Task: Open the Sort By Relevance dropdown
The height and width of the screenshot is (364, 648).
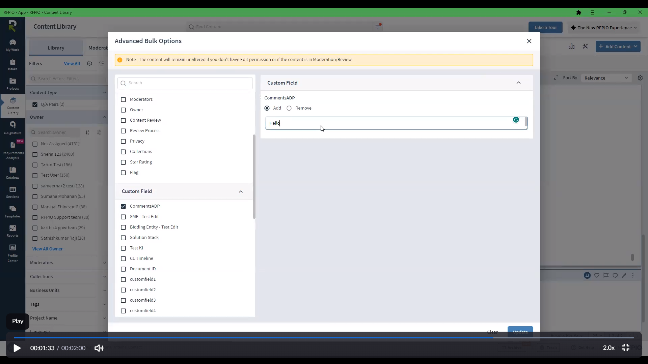Action: 606,78
